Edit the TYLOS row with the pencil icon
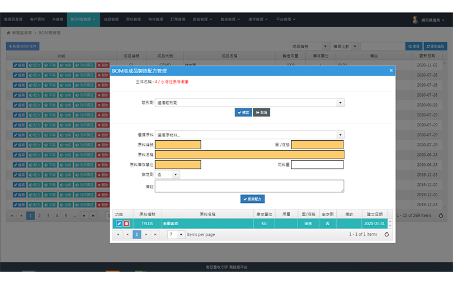The image size is (453, 285). coord(119,224)
